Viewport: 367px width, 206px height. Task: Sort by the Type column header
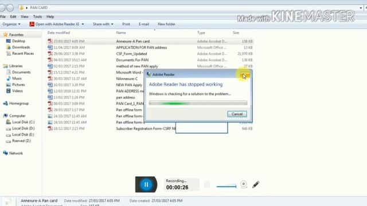click(x=201, y=33)
